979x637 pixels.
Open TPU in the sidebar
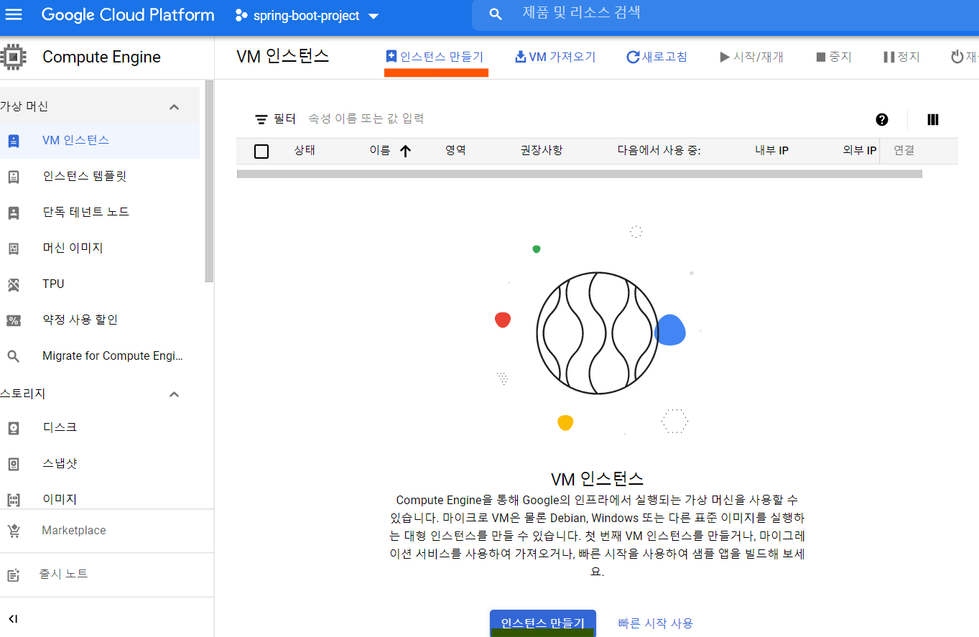100,284
